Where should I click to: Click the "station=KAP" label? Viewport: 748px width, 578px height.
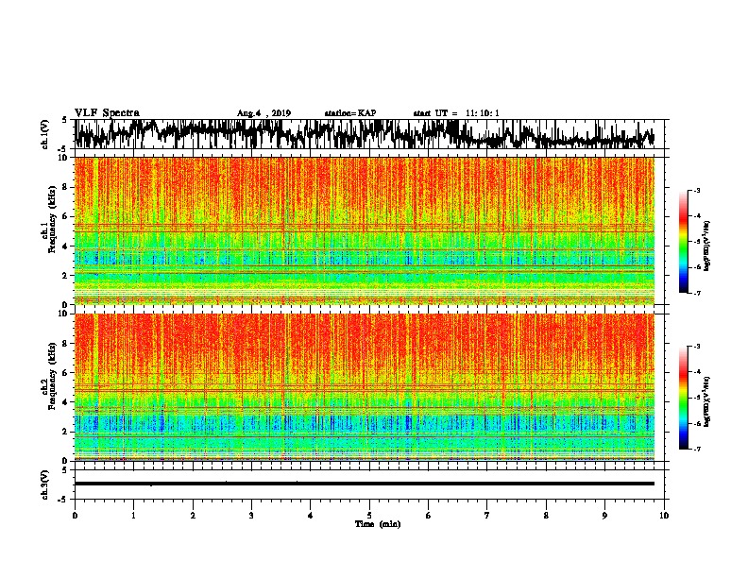point(350,113)
